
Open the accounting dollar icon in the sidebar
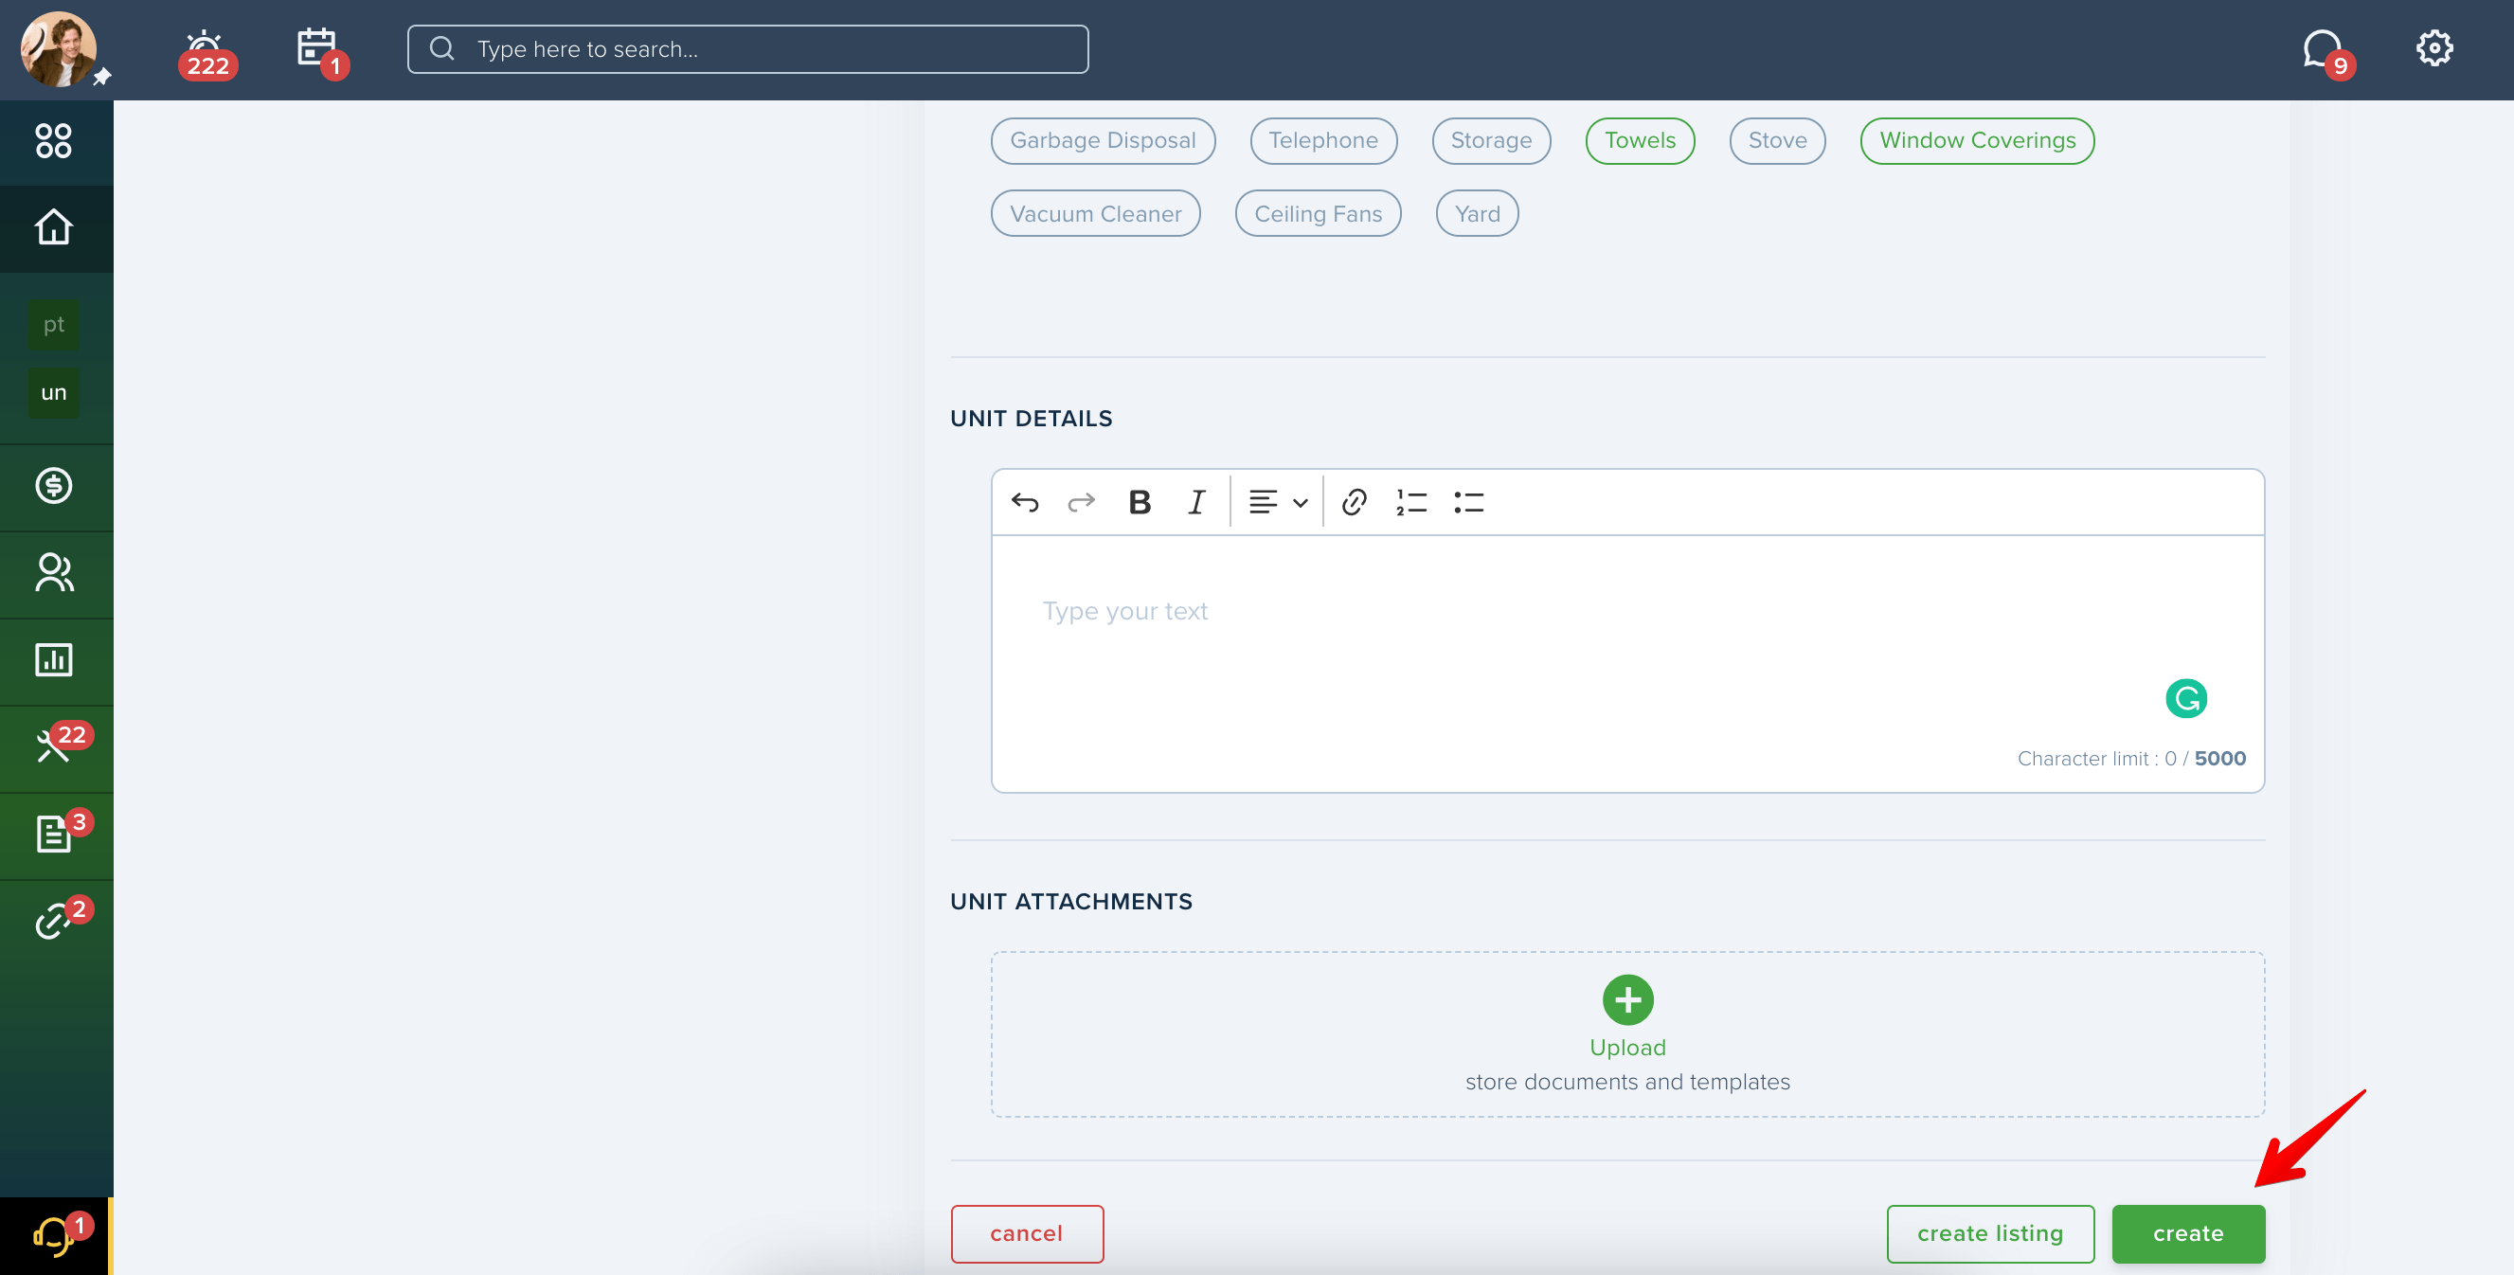coord(54,485)
